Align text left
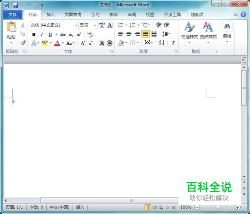This screenshot has width=250, height=214. [121, 34]
